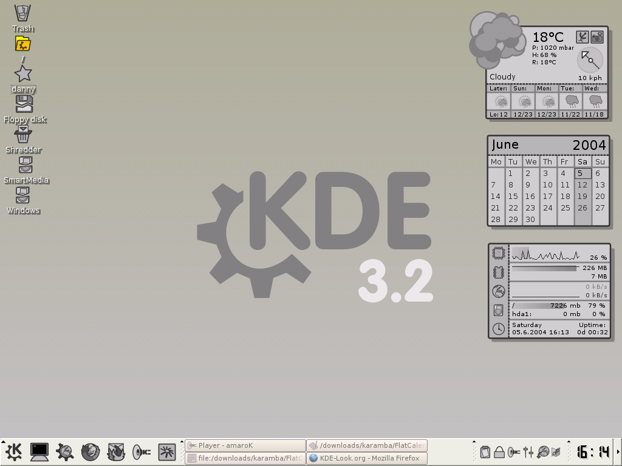The image size is (622, 466).
Task: Click the clock icon in system monitor
Action: coord(499,329)
